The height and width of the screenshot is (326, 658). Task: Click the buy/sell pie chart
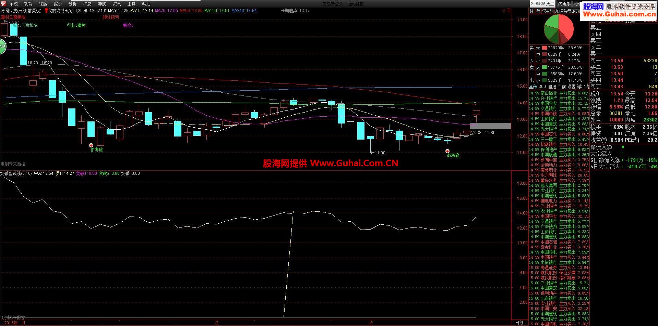[x=559, y=29]
